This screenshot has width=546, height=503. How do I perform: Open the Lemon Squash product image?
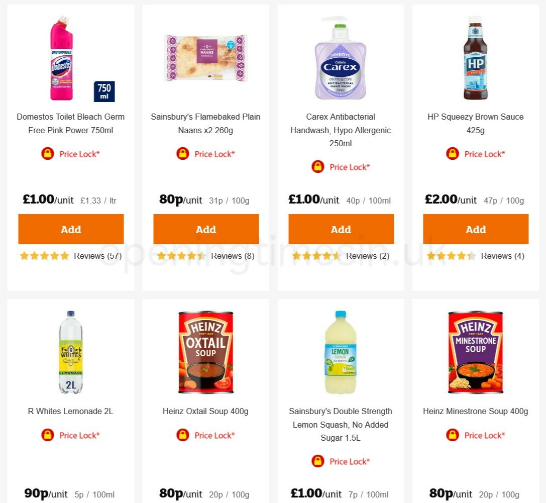click(341, 352)
